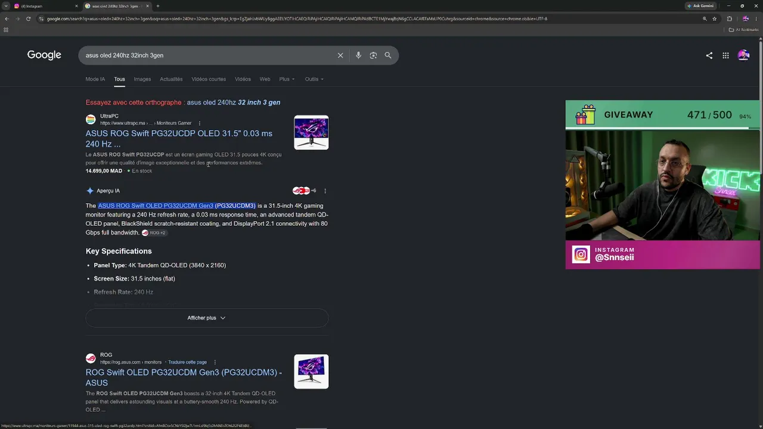Open more options for the ROG result
This screenshot has width=763, height=429.
point(215,362)
